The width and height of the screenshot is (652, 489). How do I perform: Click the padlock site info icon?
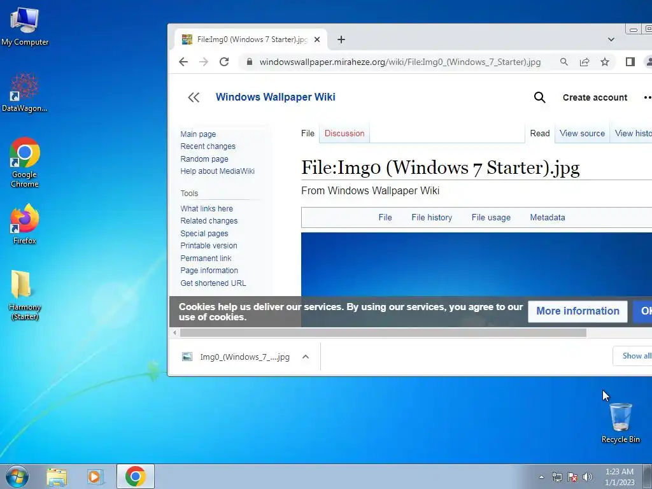pos(250,62)
